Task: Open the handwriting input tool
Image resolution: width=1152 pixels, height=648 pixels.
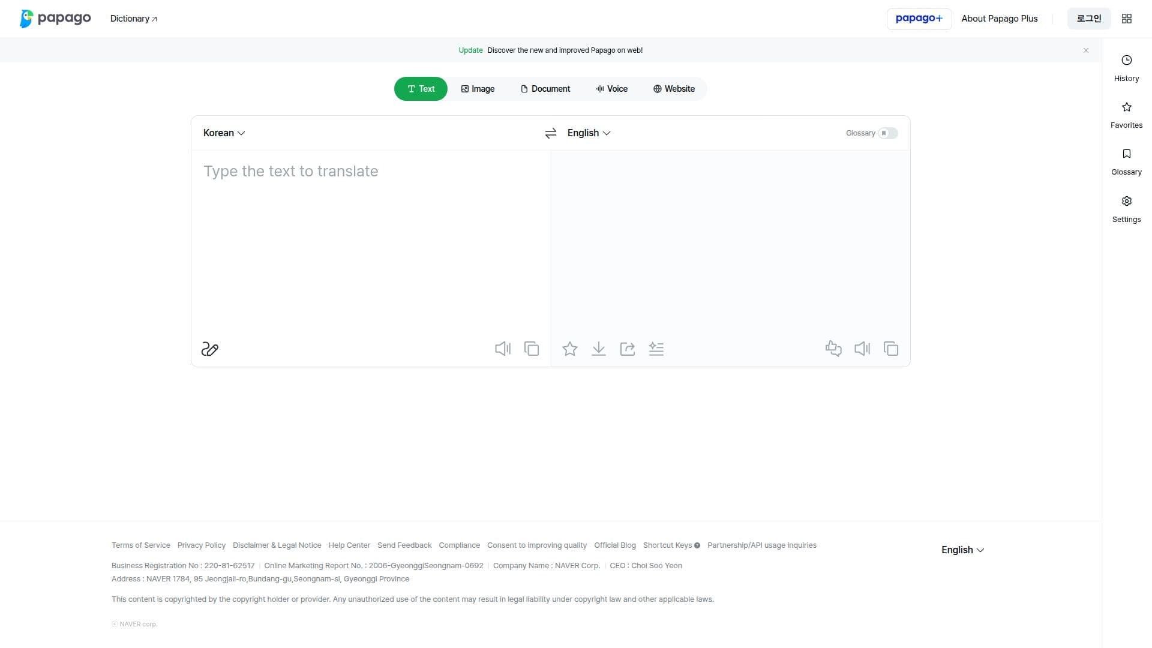Action: (x=209, y=349)
